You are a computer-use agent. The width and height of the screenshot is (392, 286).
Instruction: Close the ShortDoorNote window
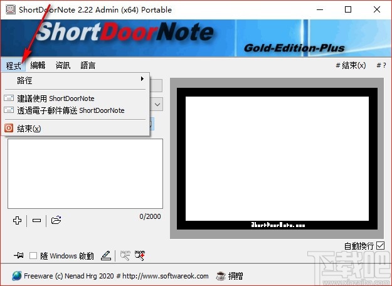pos(377,10)
